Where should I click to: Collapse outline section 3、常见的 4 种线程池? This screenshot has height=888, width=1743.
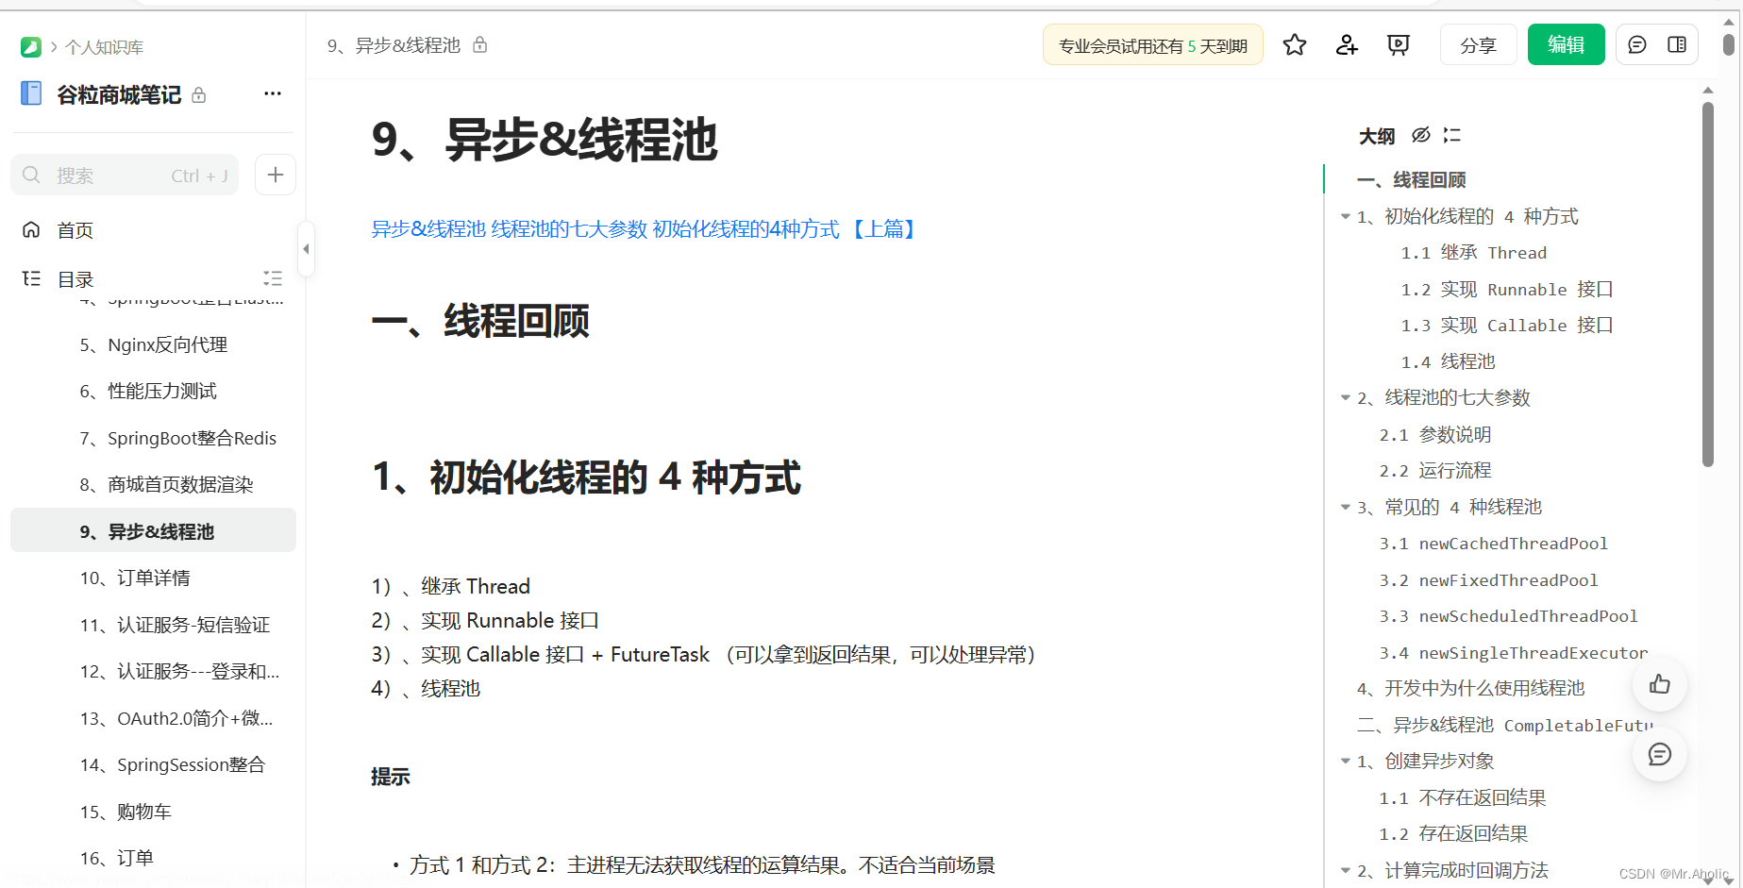point(1345,507)
